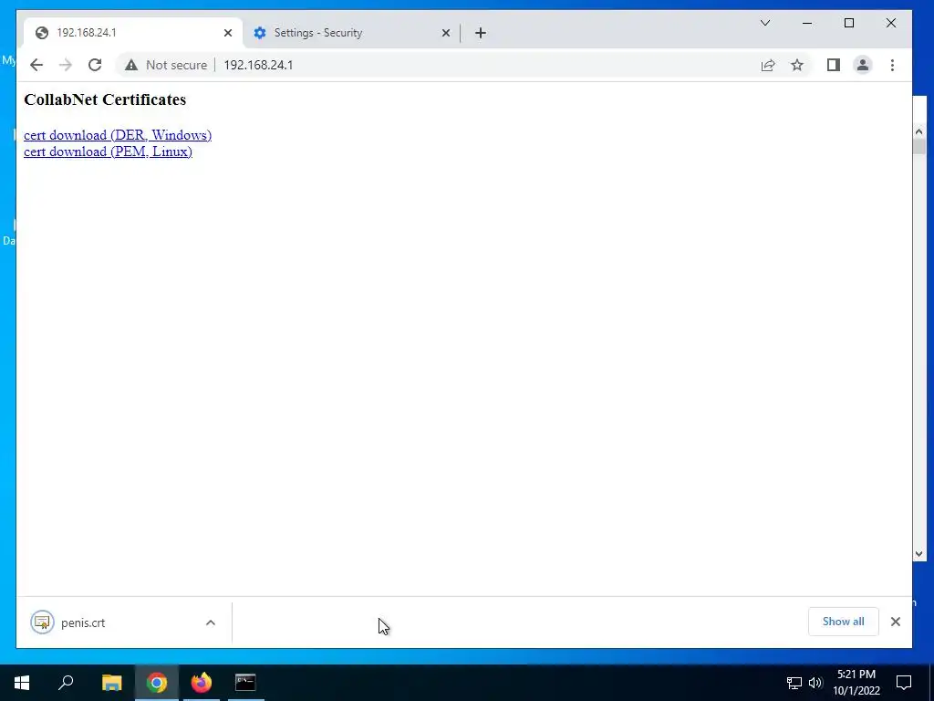The width and height of the screenshot is (934, 701).
Task: Open Windows taskbar search
Action: (x=66, y=683)
